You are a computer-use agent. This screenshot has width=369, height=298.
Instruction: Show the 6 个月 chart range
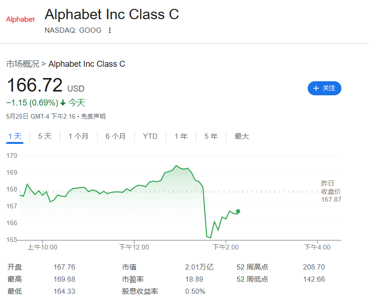(116, 136)
